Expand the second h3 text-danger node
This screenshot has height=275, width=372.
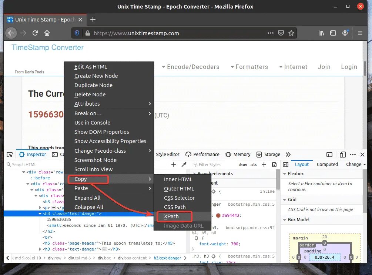40,249
